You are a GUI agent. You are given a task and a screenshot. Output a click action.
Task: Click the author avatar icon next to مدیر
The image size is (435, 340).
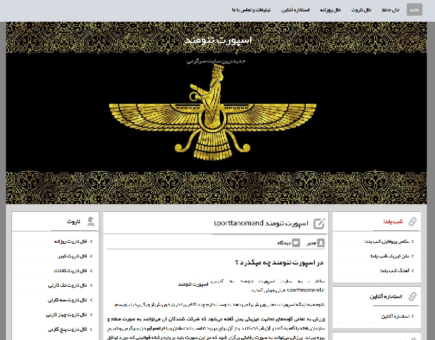[x=321, y=243]
